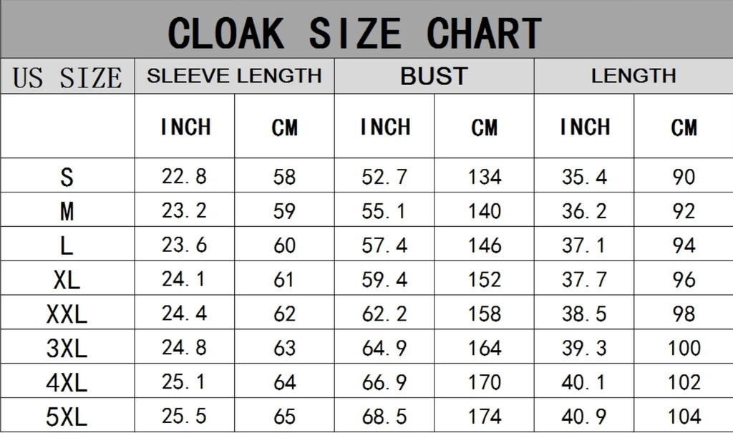
Task: Click length value 40.9 inches
Action: (583, 416)
